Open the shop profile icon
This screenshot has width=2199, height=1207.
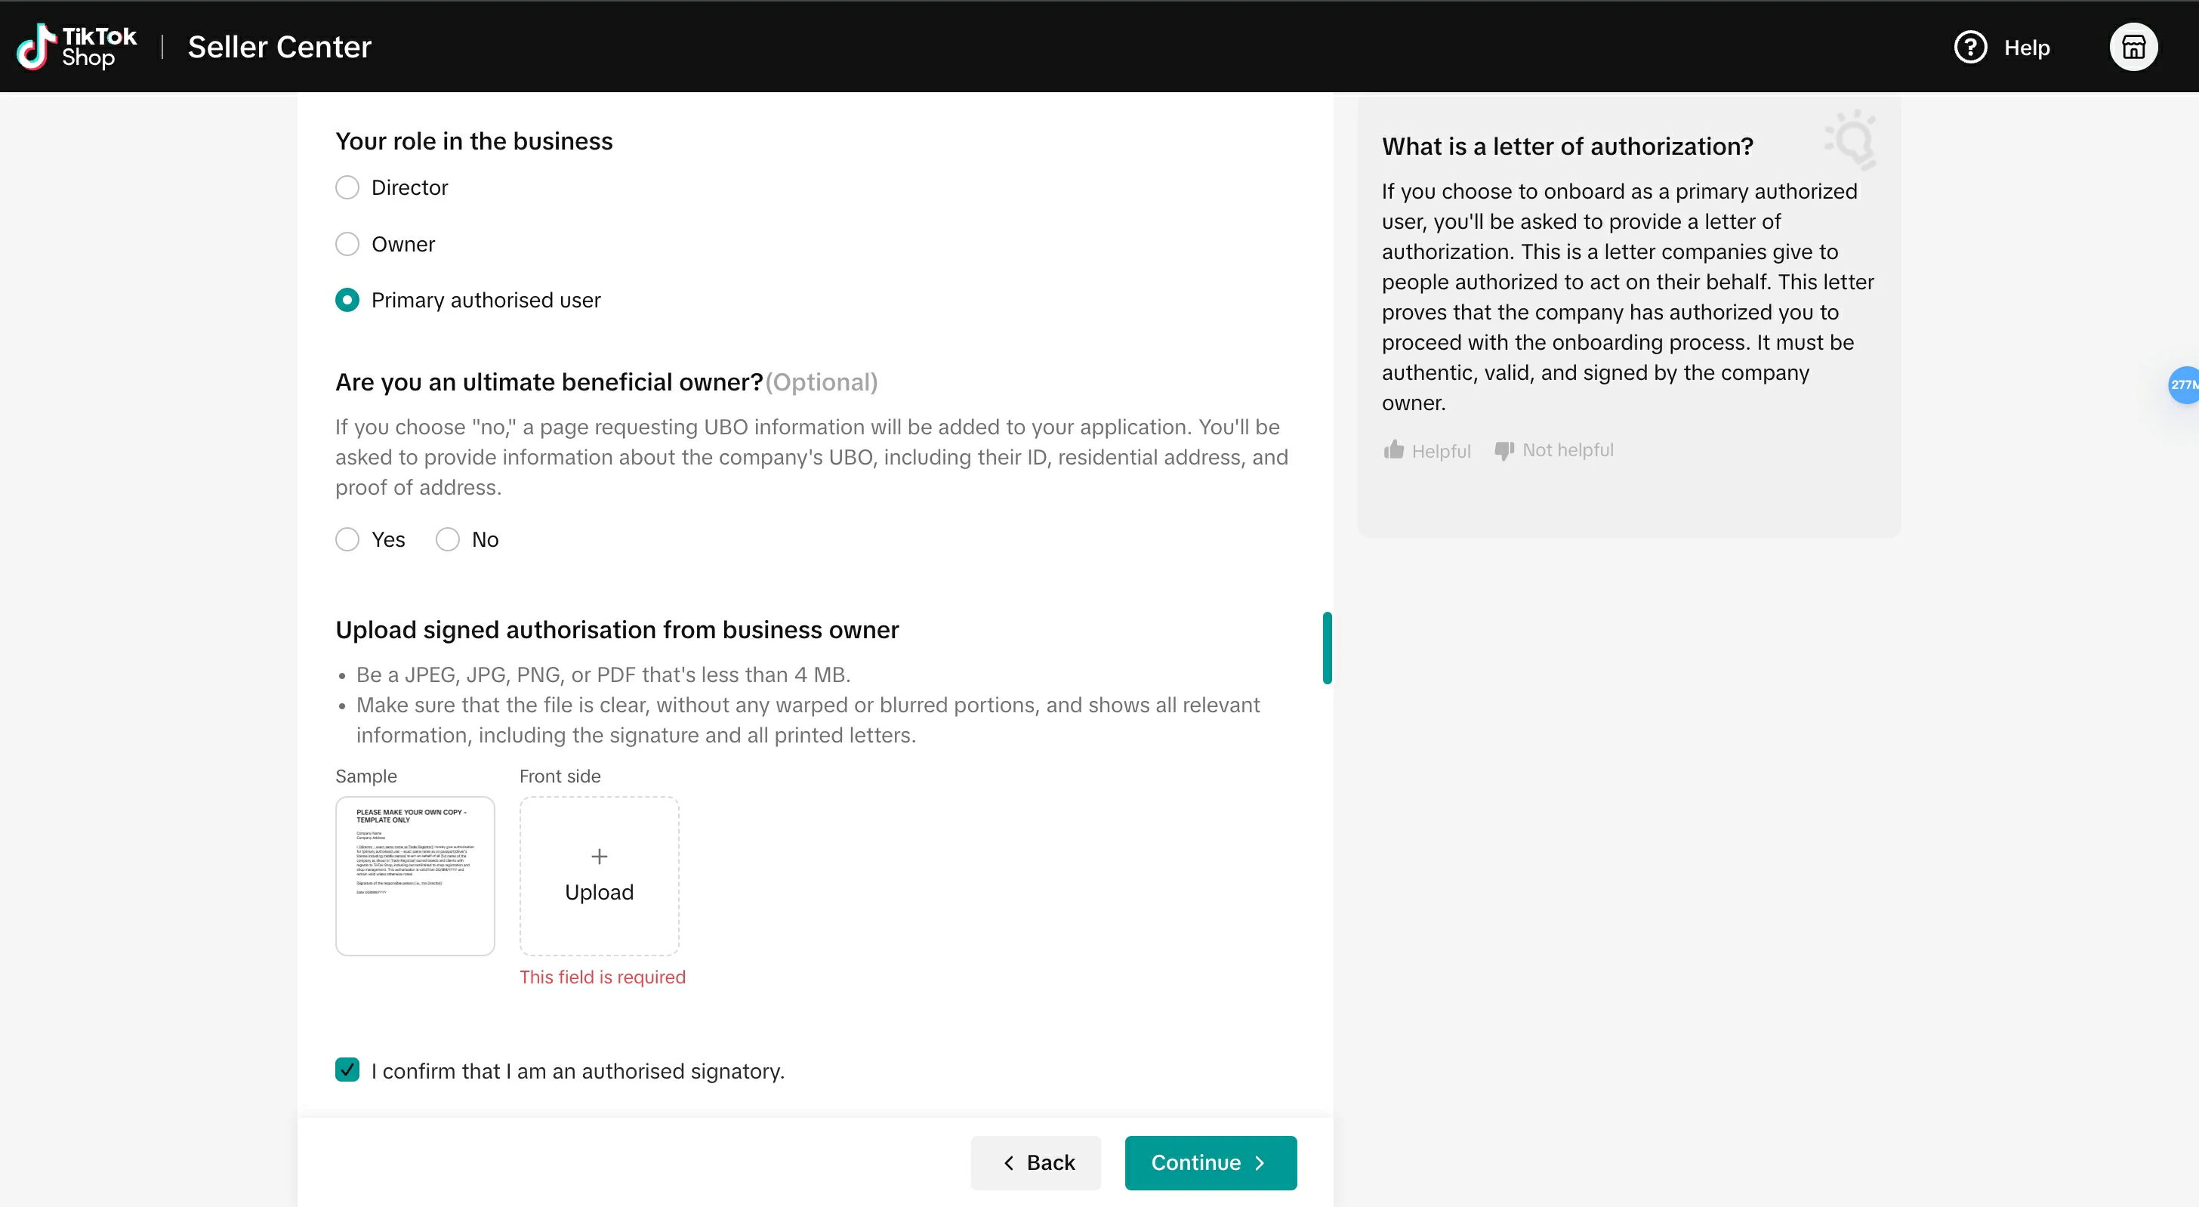[x=2133, y=47]
